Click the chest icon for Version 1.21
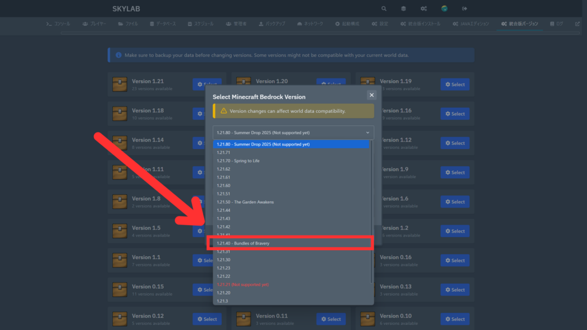Viewport: 587px width, 330px height. 120,84
